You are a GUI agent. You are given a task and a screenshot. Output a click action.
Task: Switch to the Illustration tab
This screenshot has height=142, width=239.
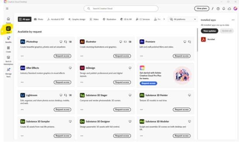point(109,19)
